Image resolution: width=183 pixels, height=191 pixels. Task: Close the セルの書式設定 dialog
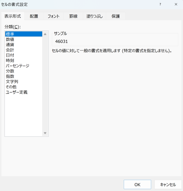pos(176,4)
